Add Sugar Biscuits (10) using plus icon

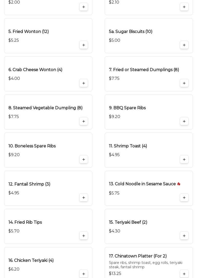(184, 45)
